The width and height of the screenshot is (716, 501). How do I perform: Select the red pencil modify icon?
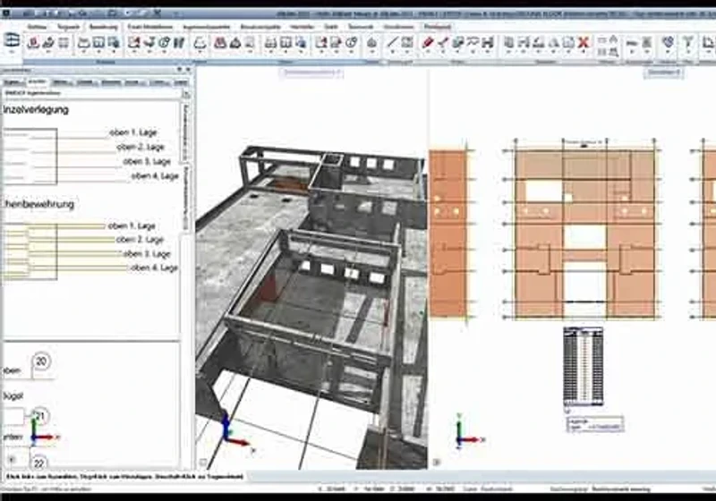coord(427,42)
